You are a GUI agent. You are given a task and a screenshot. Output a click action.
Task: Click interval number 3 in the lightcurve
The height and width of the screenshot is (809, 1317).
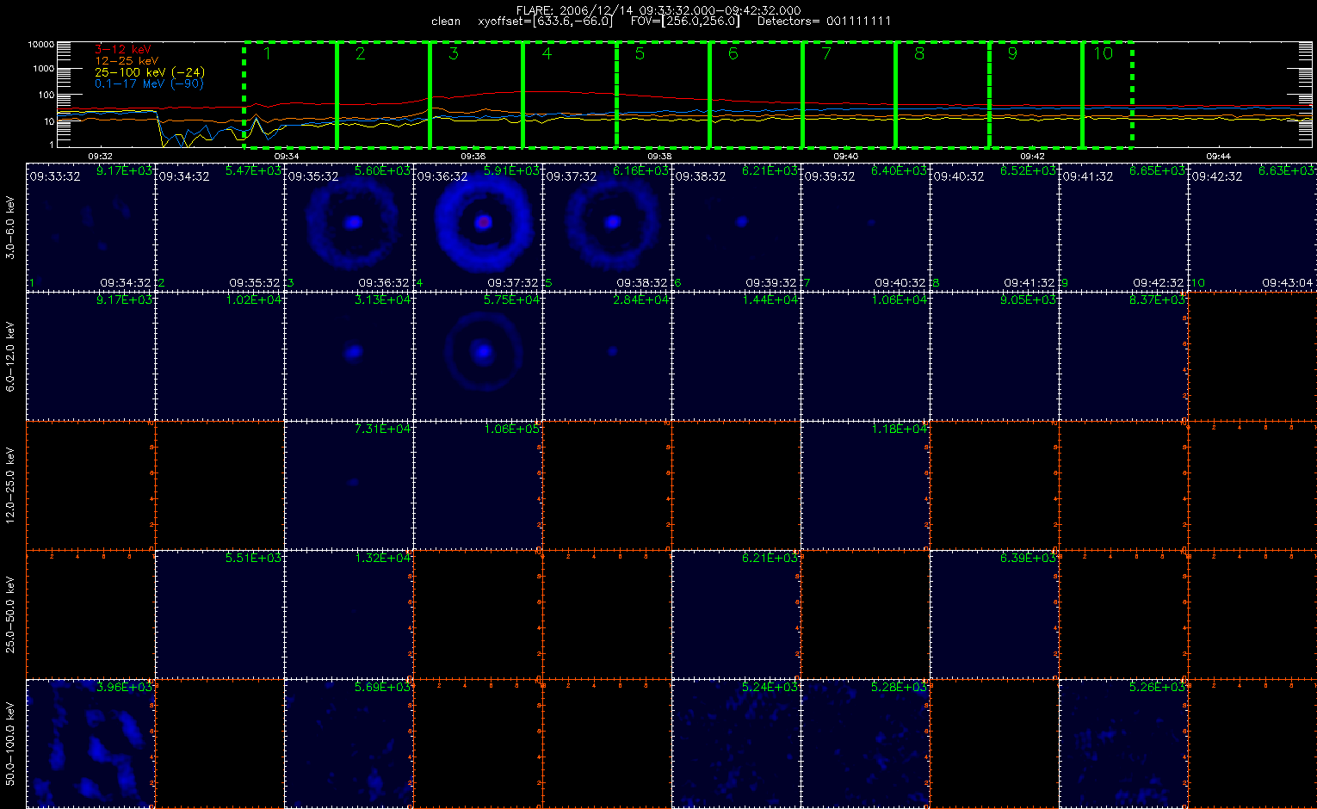tap(454, 53)
